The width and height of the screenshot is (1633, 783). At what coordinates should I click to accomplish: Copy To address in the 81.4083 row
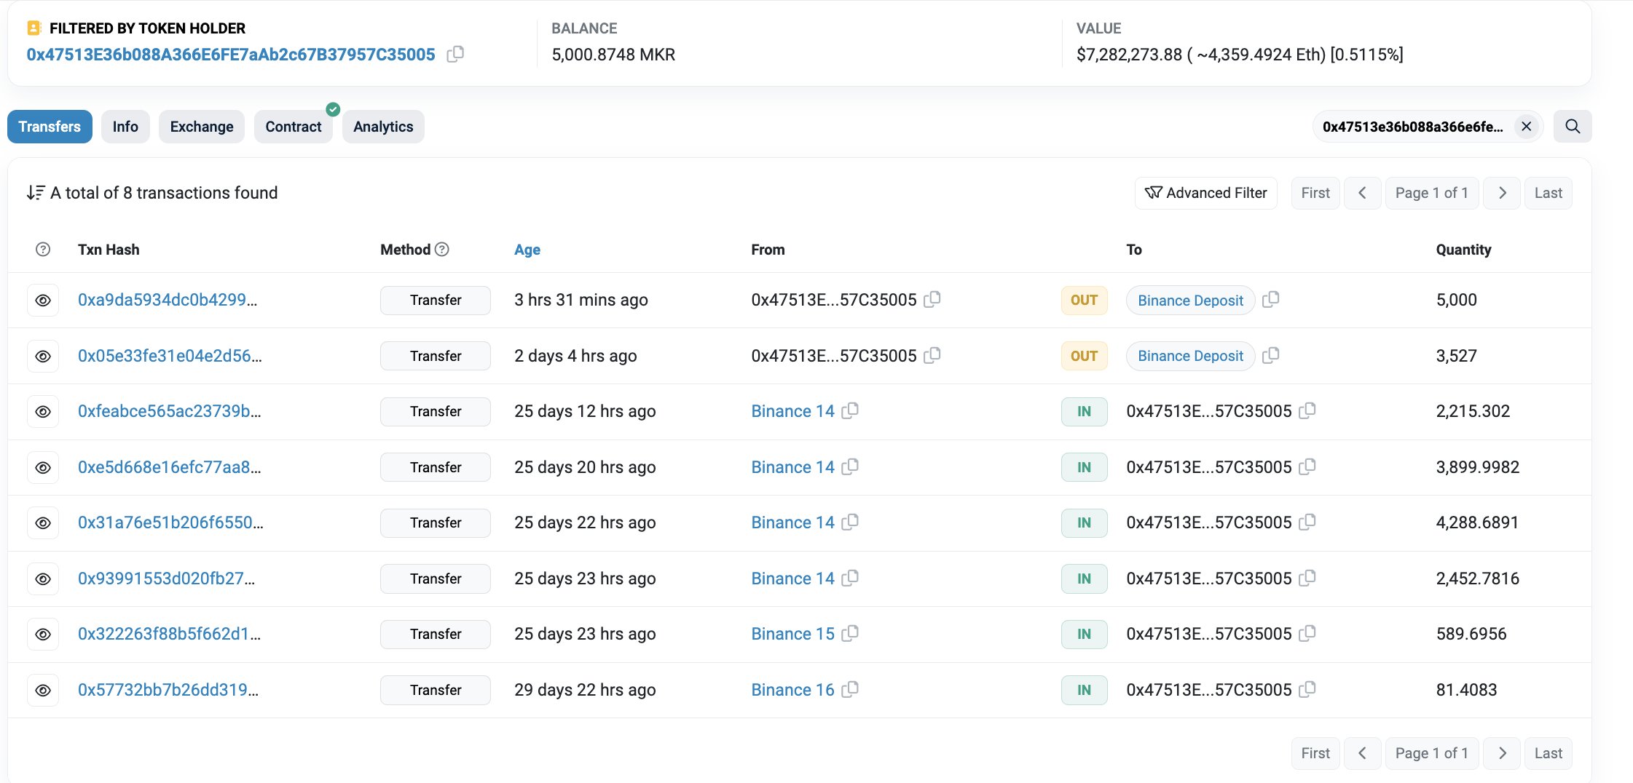(x=1307, y=690)
